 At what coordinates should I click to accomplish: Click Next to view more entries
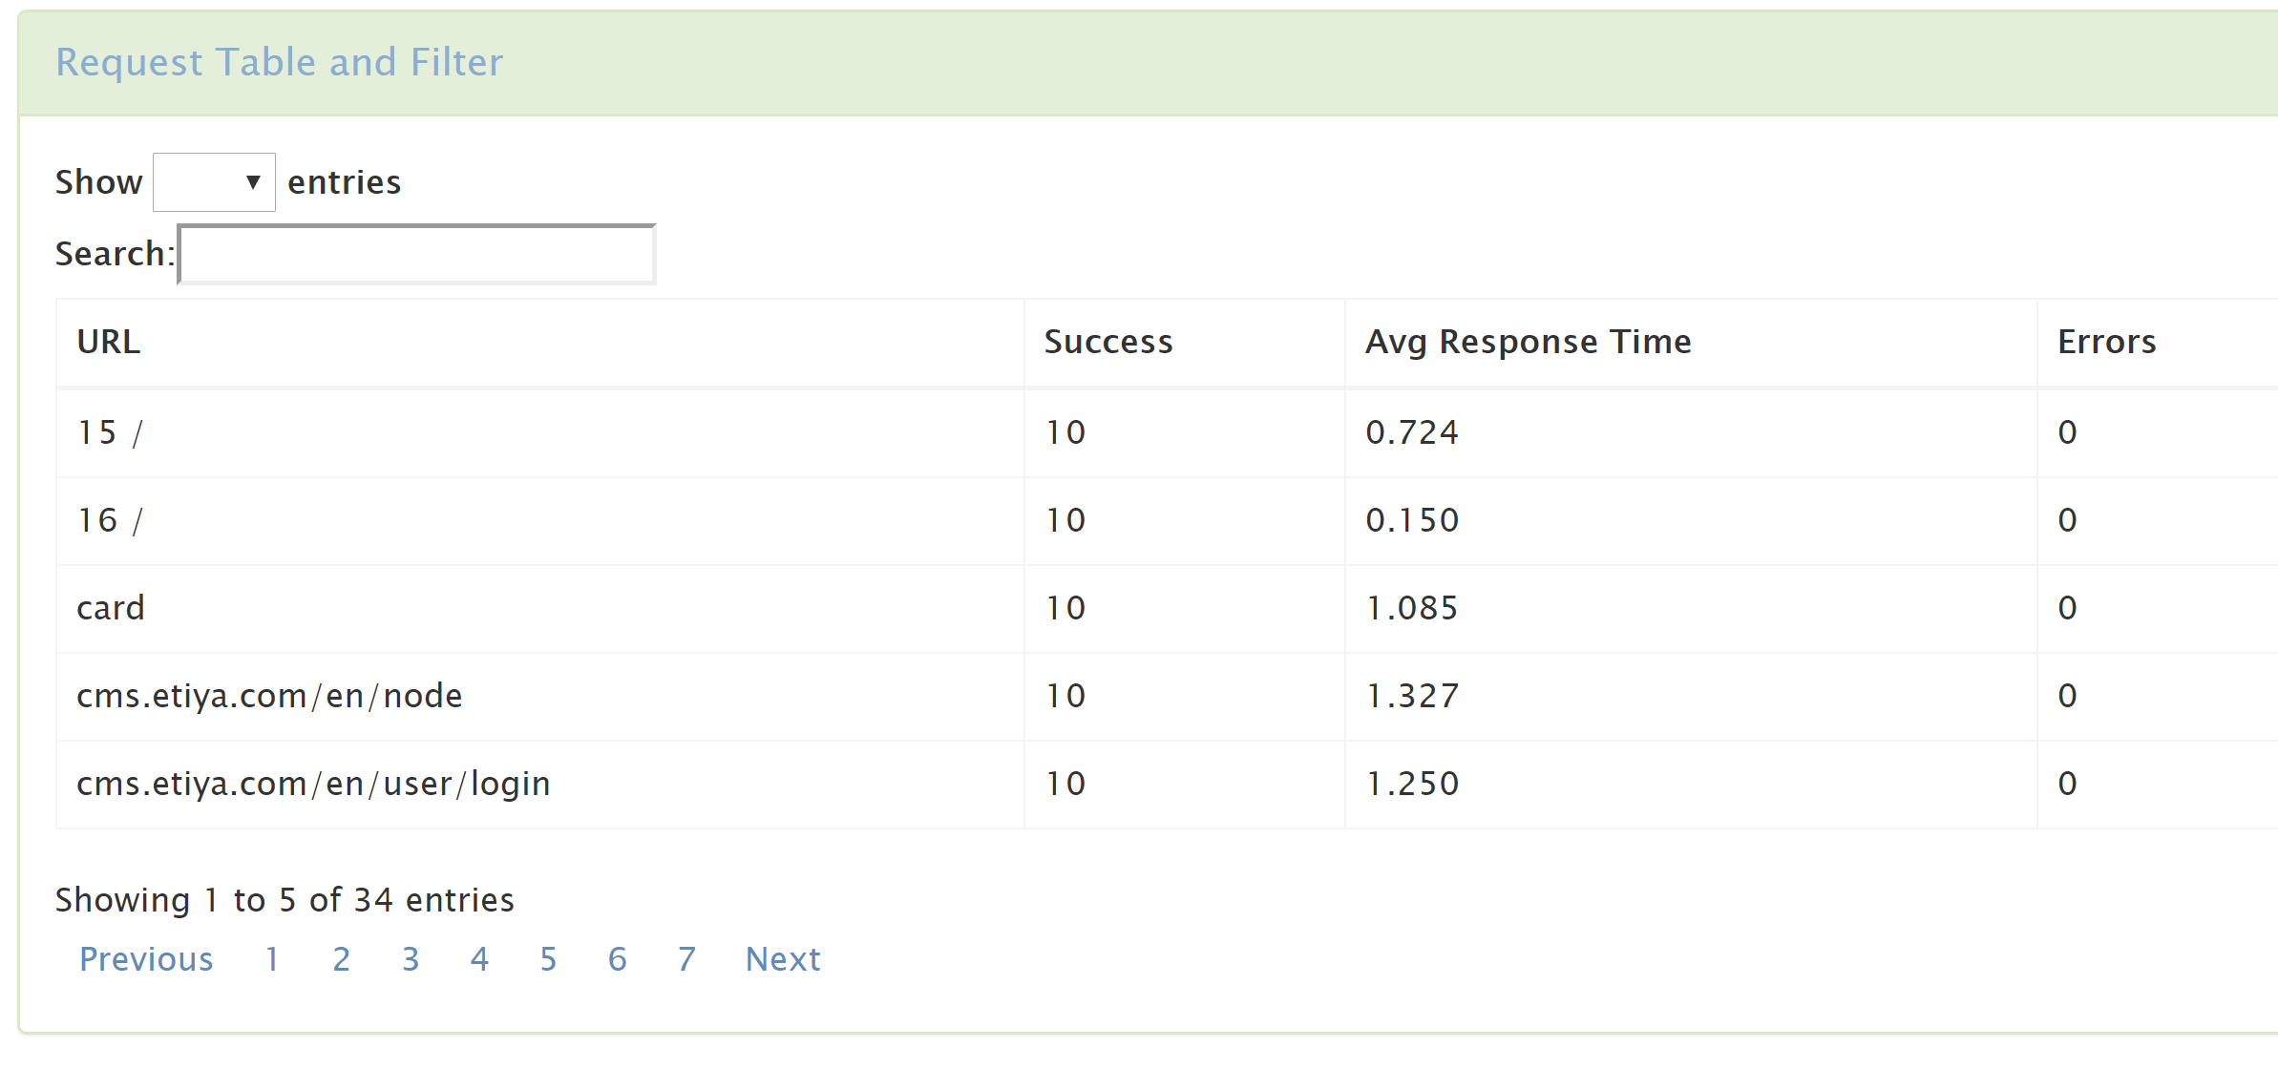783,959
